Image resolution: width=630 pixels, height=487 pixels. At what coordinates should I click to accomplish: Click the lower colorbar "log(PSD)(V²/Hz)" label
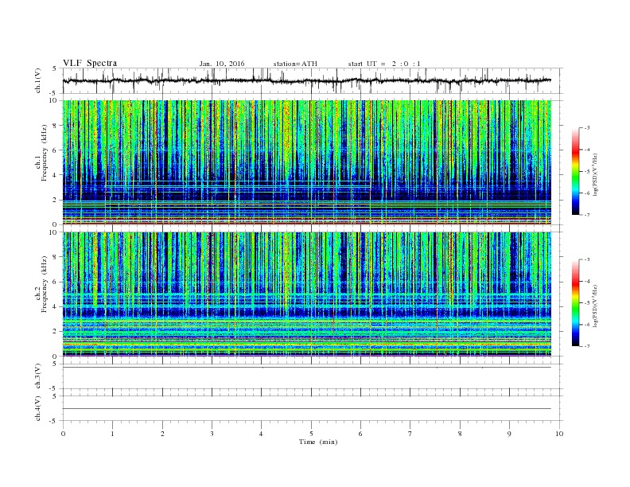tap(596, 305)
